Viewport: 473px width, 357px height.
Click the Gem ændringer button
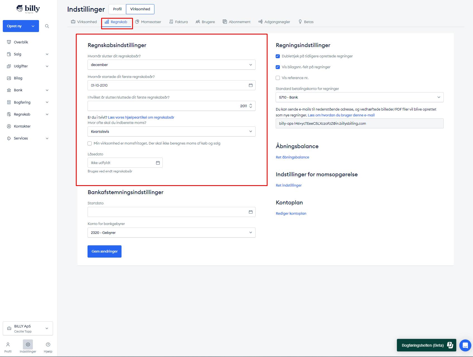click(105, 251)
